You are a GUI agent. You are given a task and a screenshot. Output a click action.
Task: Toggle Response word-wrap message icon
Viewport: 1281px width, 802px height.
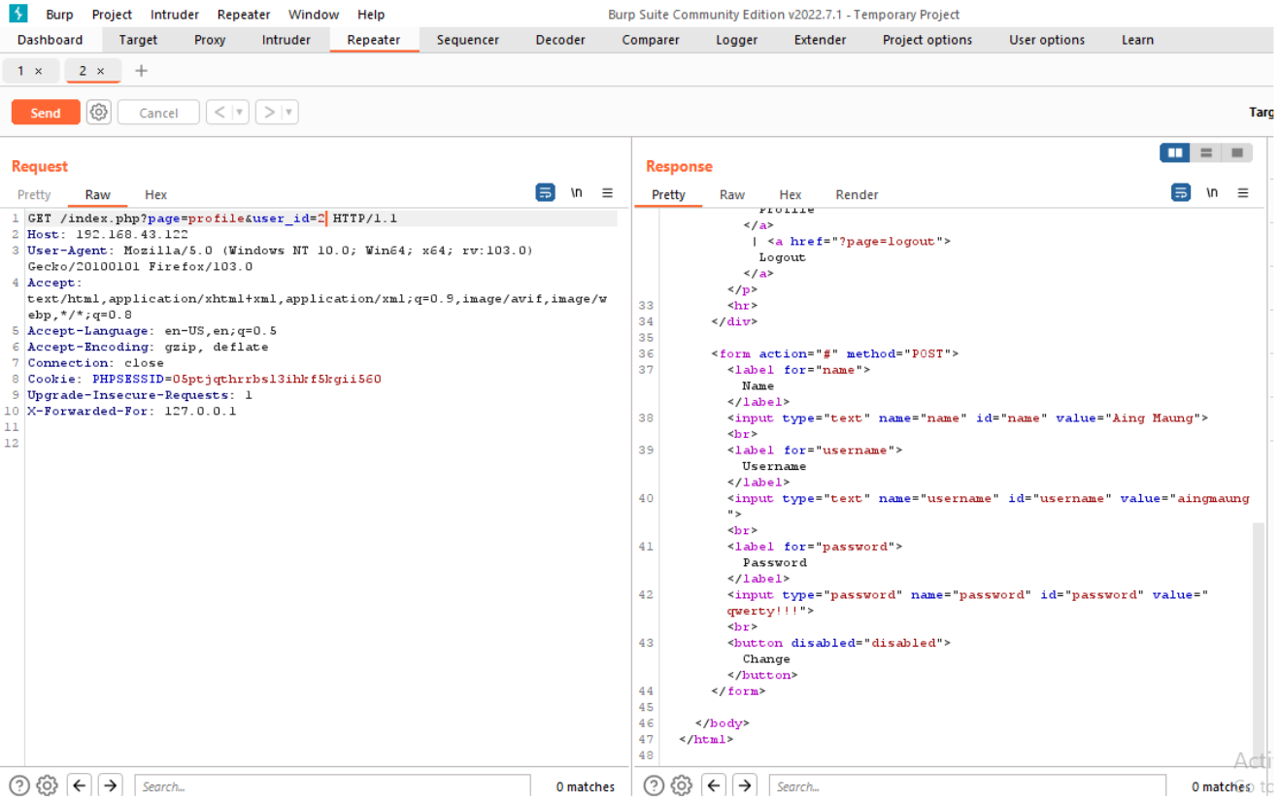click(1181, 193)
